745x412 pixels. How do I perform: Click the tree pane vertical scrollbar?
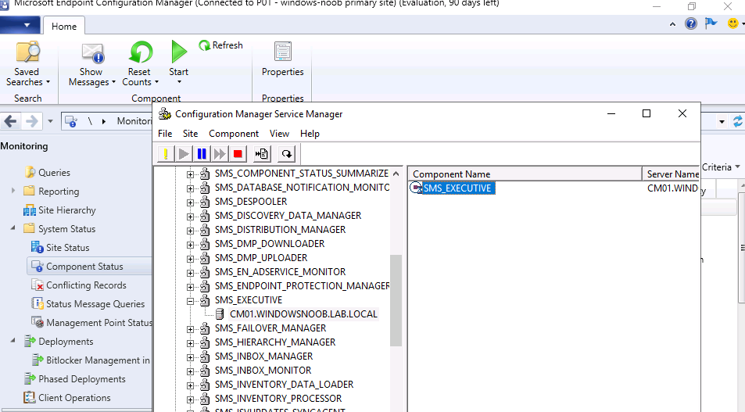tap(396, 300)
